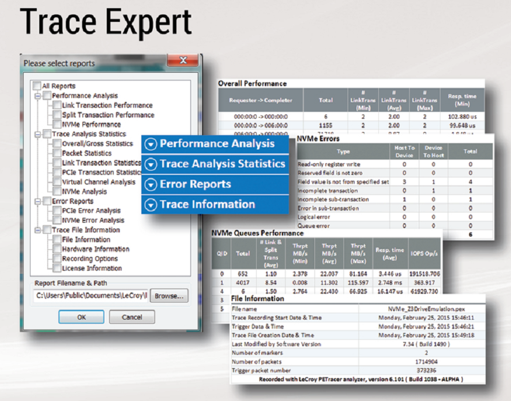Click the Trace Analysis Statistics chevron icon in blue panel
This screenshot has height=401, width=511.
coord(151,164)
